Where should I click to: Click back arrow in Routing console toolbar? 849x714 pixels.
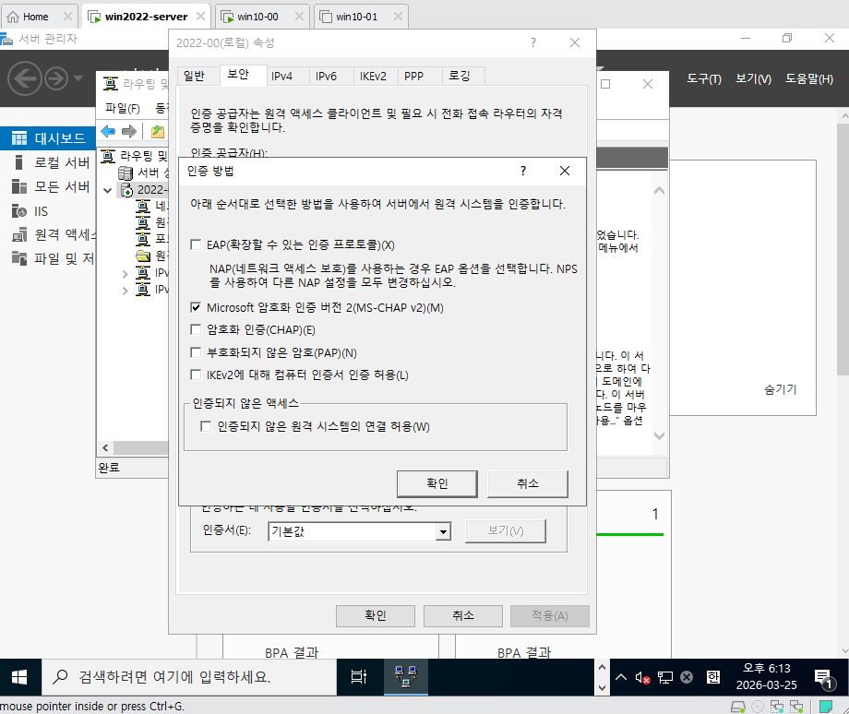pos(108,131)
